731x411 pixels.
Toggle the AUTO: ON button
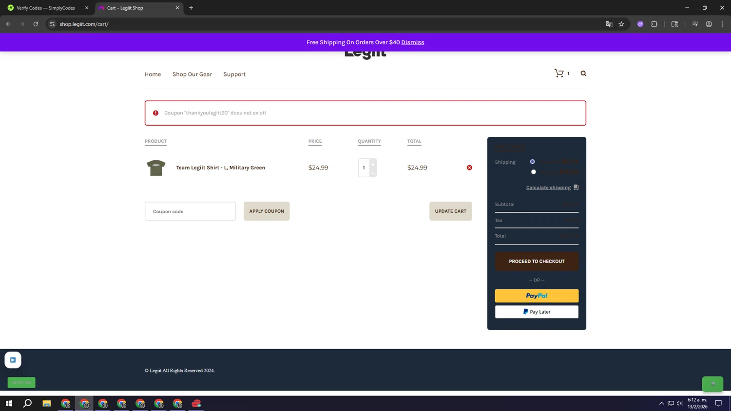21,382
